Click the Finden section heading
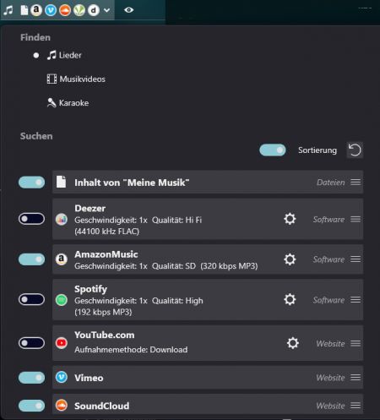380x420 pixels. 35,37
